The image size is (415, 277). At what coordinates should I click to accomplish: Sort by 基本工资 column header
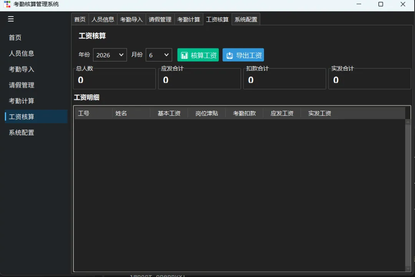point(169,113)
